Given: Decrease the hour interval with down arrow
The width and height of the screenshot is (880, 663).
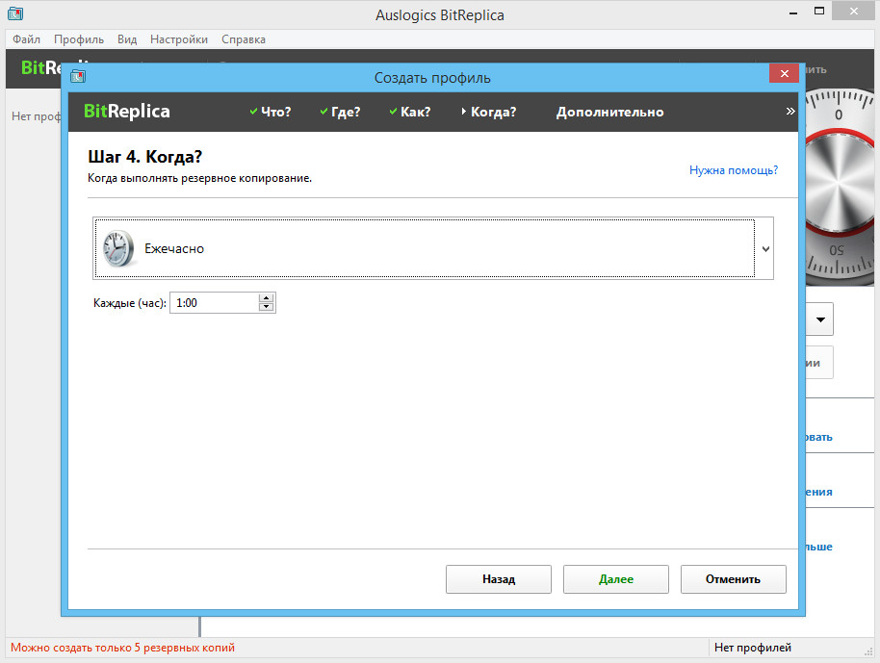Looking at the screenshot, I should [267, 307].
